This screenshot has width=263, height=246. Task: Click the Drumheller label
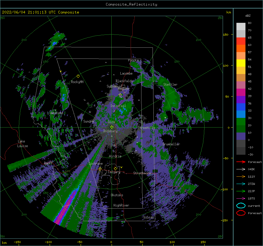pos(171,144)
